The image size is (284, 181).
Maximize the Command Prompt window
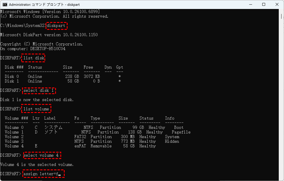(264, 5)
